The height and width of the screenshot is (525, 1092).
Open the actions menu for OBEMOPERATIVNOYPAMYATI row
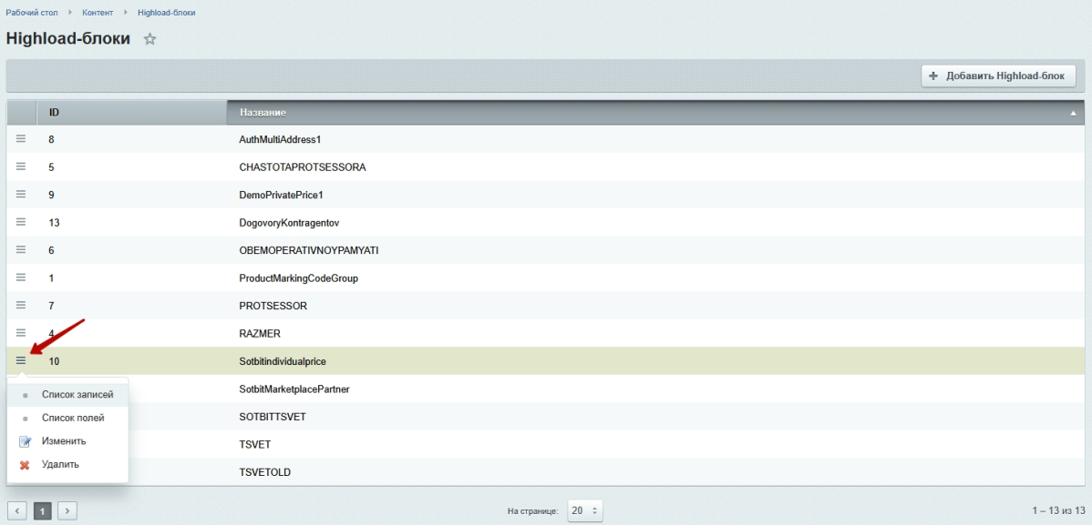[21, 250]
